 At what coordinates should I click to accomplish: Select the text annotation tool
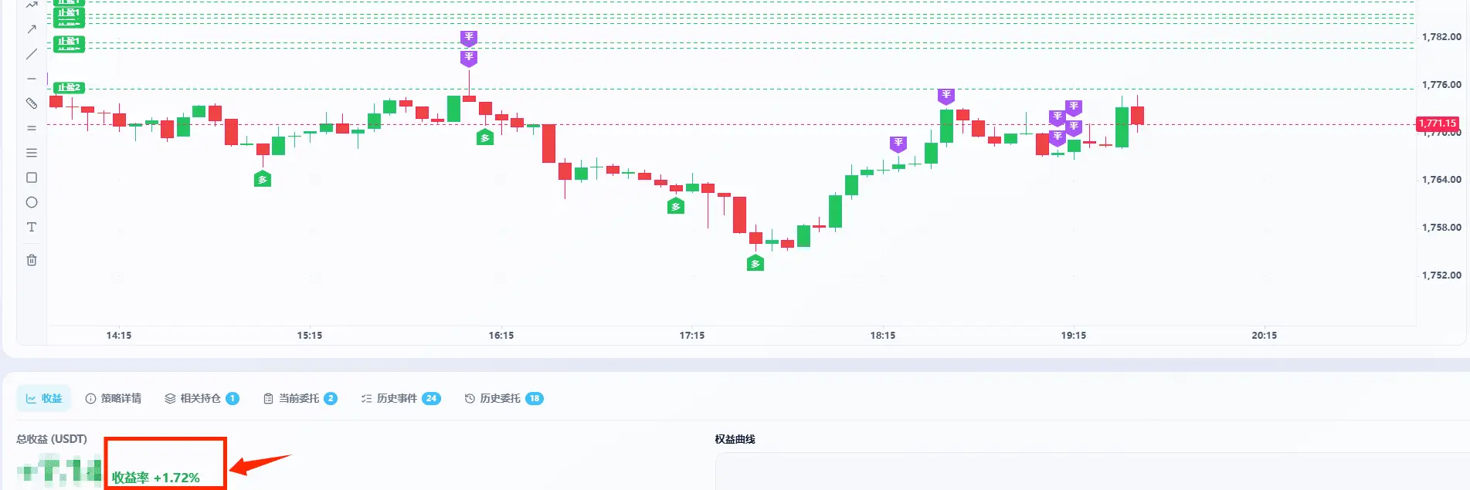click(32, 227)
